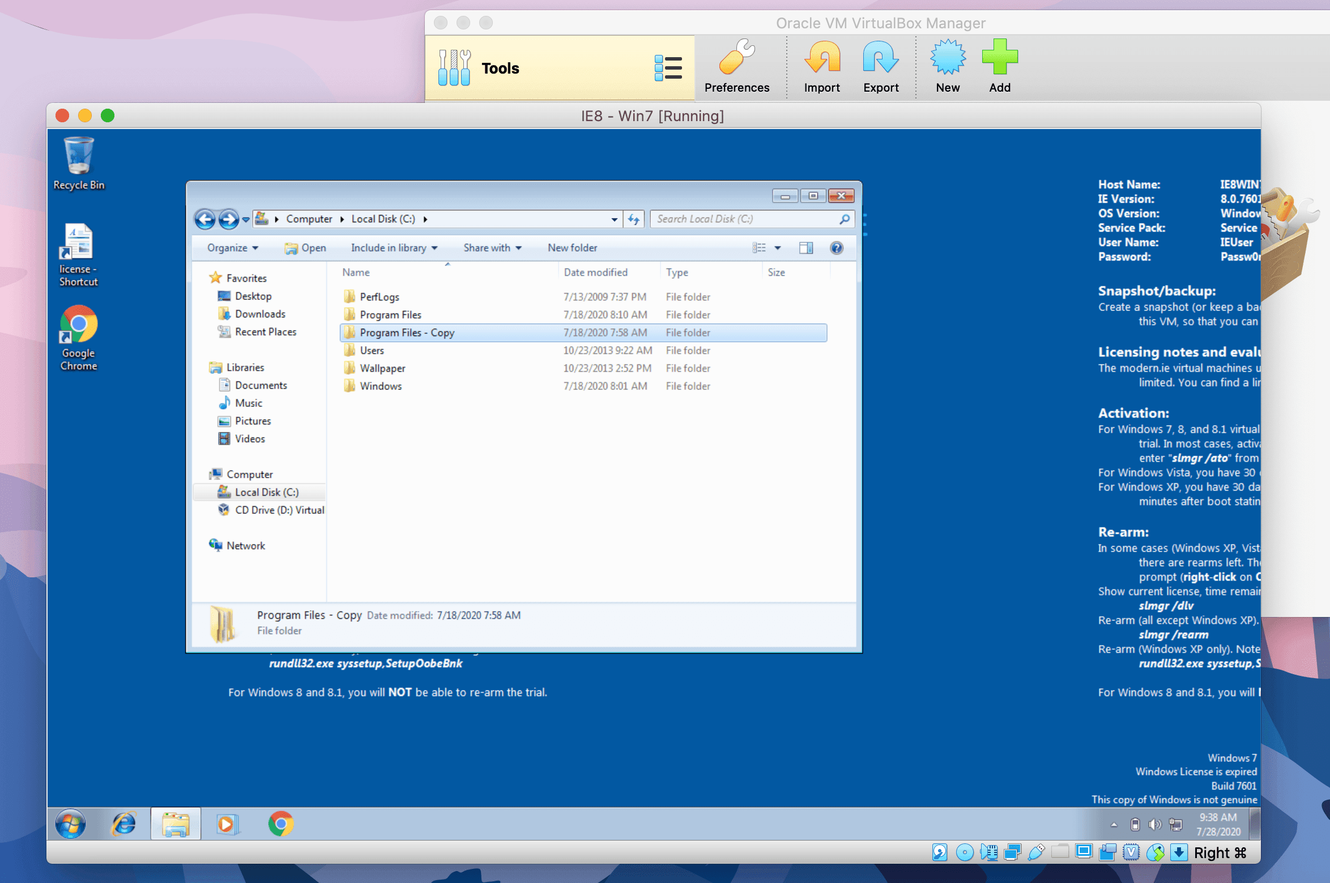Create a New virtual machine
1330x883 pixels.
948,66
